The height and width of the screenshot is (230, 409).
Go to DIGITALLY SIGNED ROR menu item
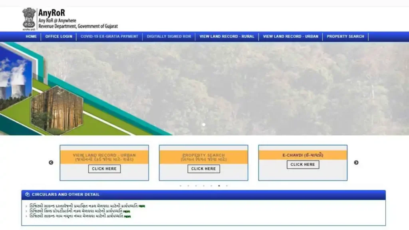(169, 36)
